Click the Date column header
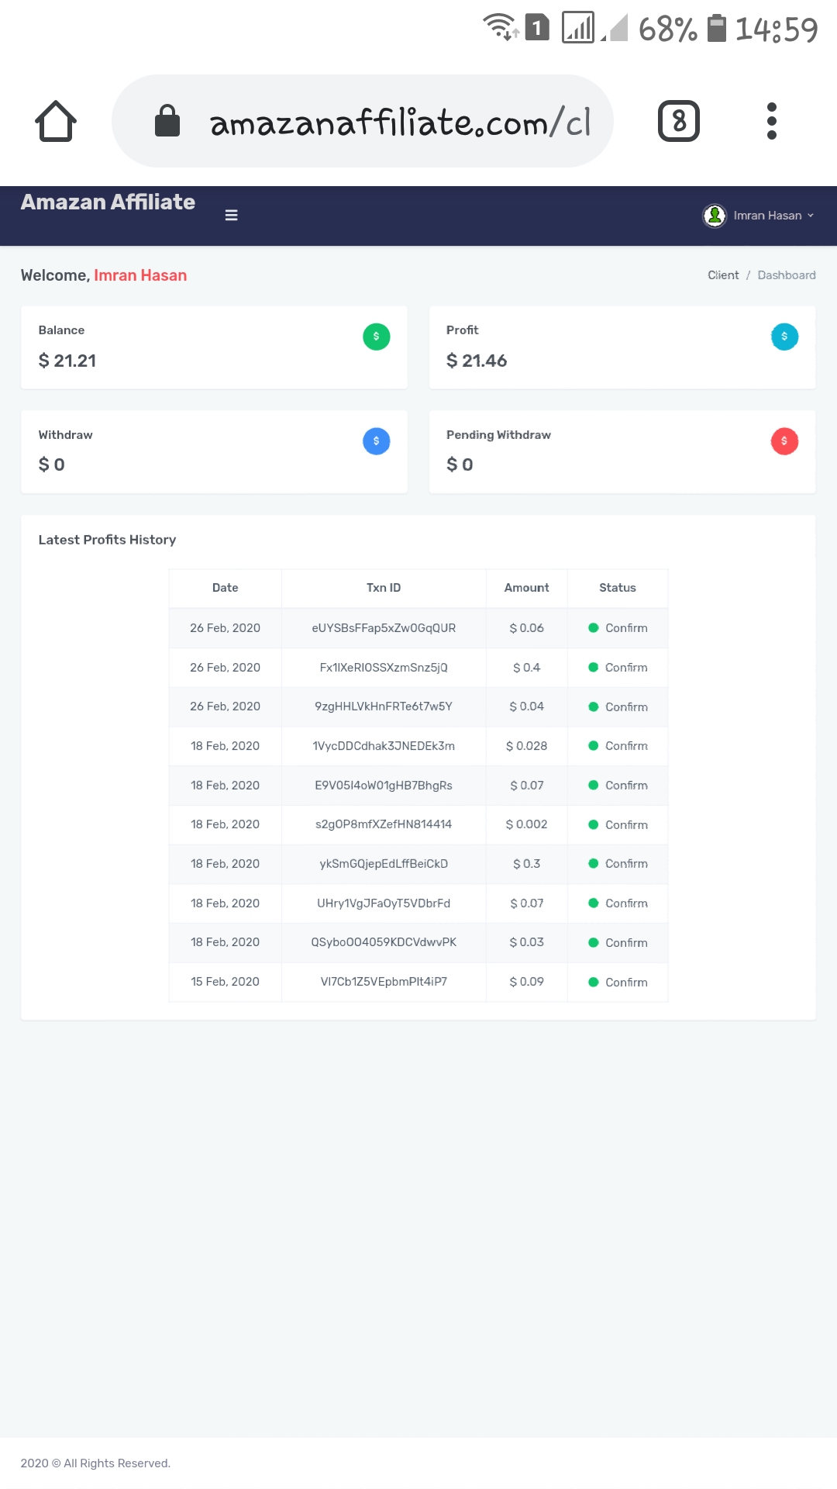This screenshot has height=1489, width=837. 225,588
